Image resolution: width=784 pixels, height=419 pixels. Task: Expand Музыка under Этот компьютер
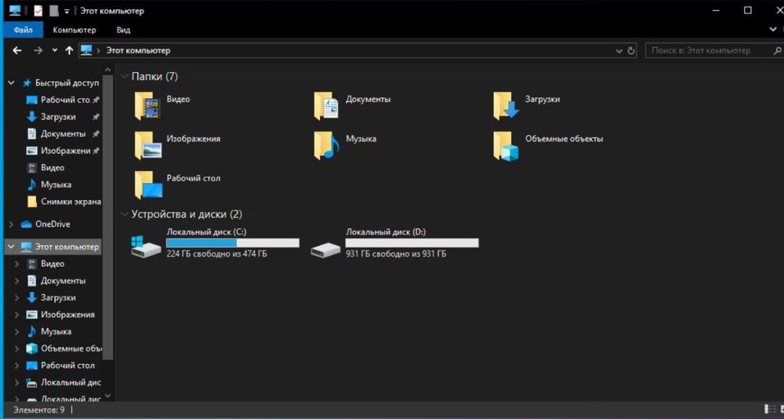click(x=17, y=331)
